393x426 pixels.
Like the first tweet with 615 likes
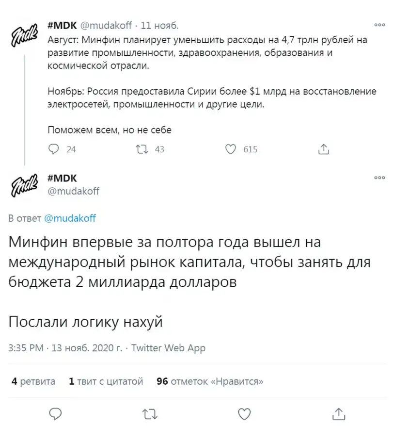(x=231, y=149)
